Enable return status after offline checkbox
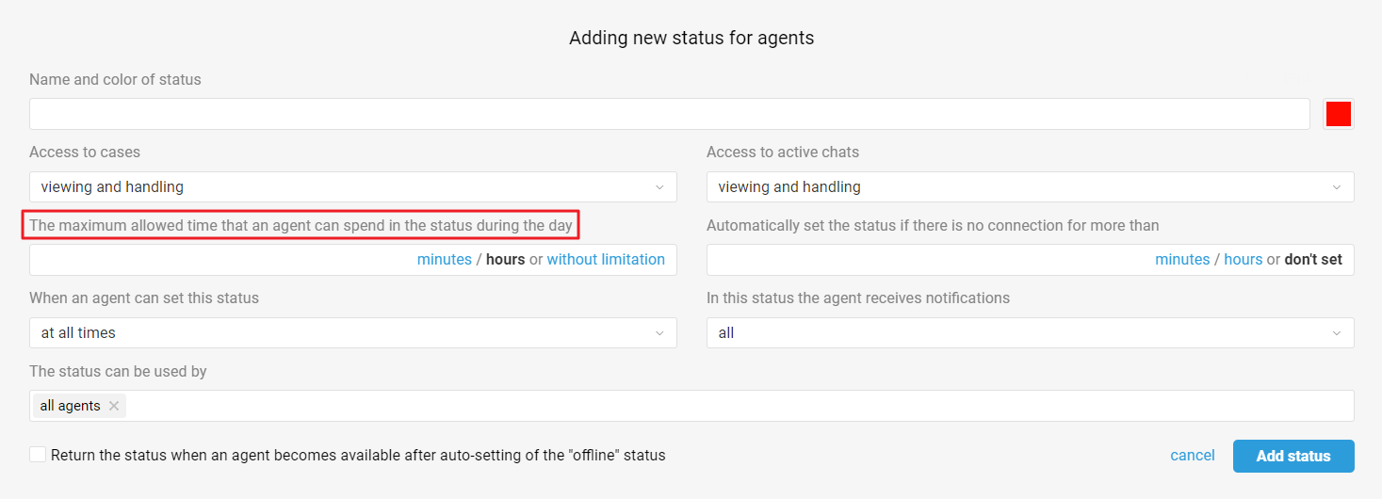Viewport: 1382px width, 499px height. click(38, 455)
